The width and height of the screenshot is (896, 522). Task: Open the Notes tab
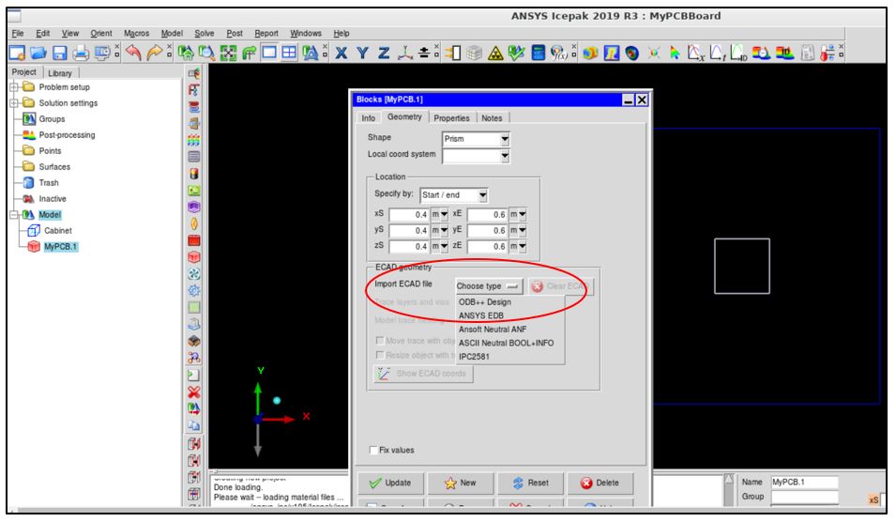point(492,117)
